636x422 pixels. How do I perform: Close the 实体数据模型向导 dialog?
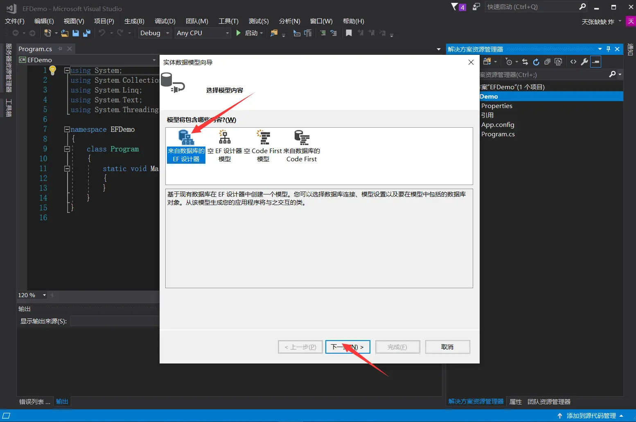(x=471, y=62)
